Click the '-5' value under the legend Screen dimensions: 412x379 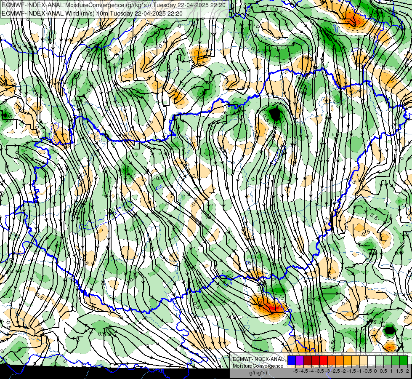pyautogui.click(x=295, y=371)
